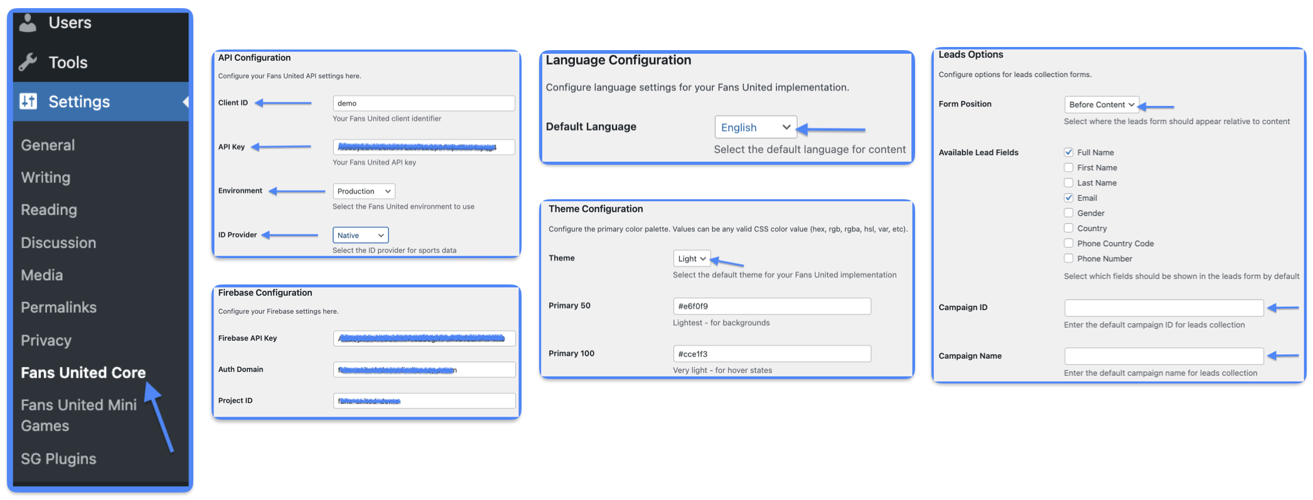Image resolution: width=1313 pixels, height=500 pixels.
Task: Check the Phone Country Code checkbox
Action: tap(1068, 243)
